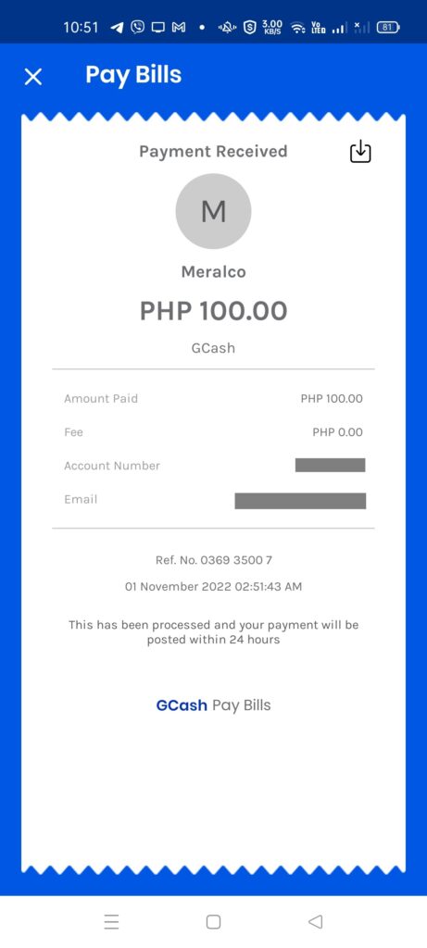Tap the Payment Received heading
This screenshot has height=948, width=427.
pos(213,151)
